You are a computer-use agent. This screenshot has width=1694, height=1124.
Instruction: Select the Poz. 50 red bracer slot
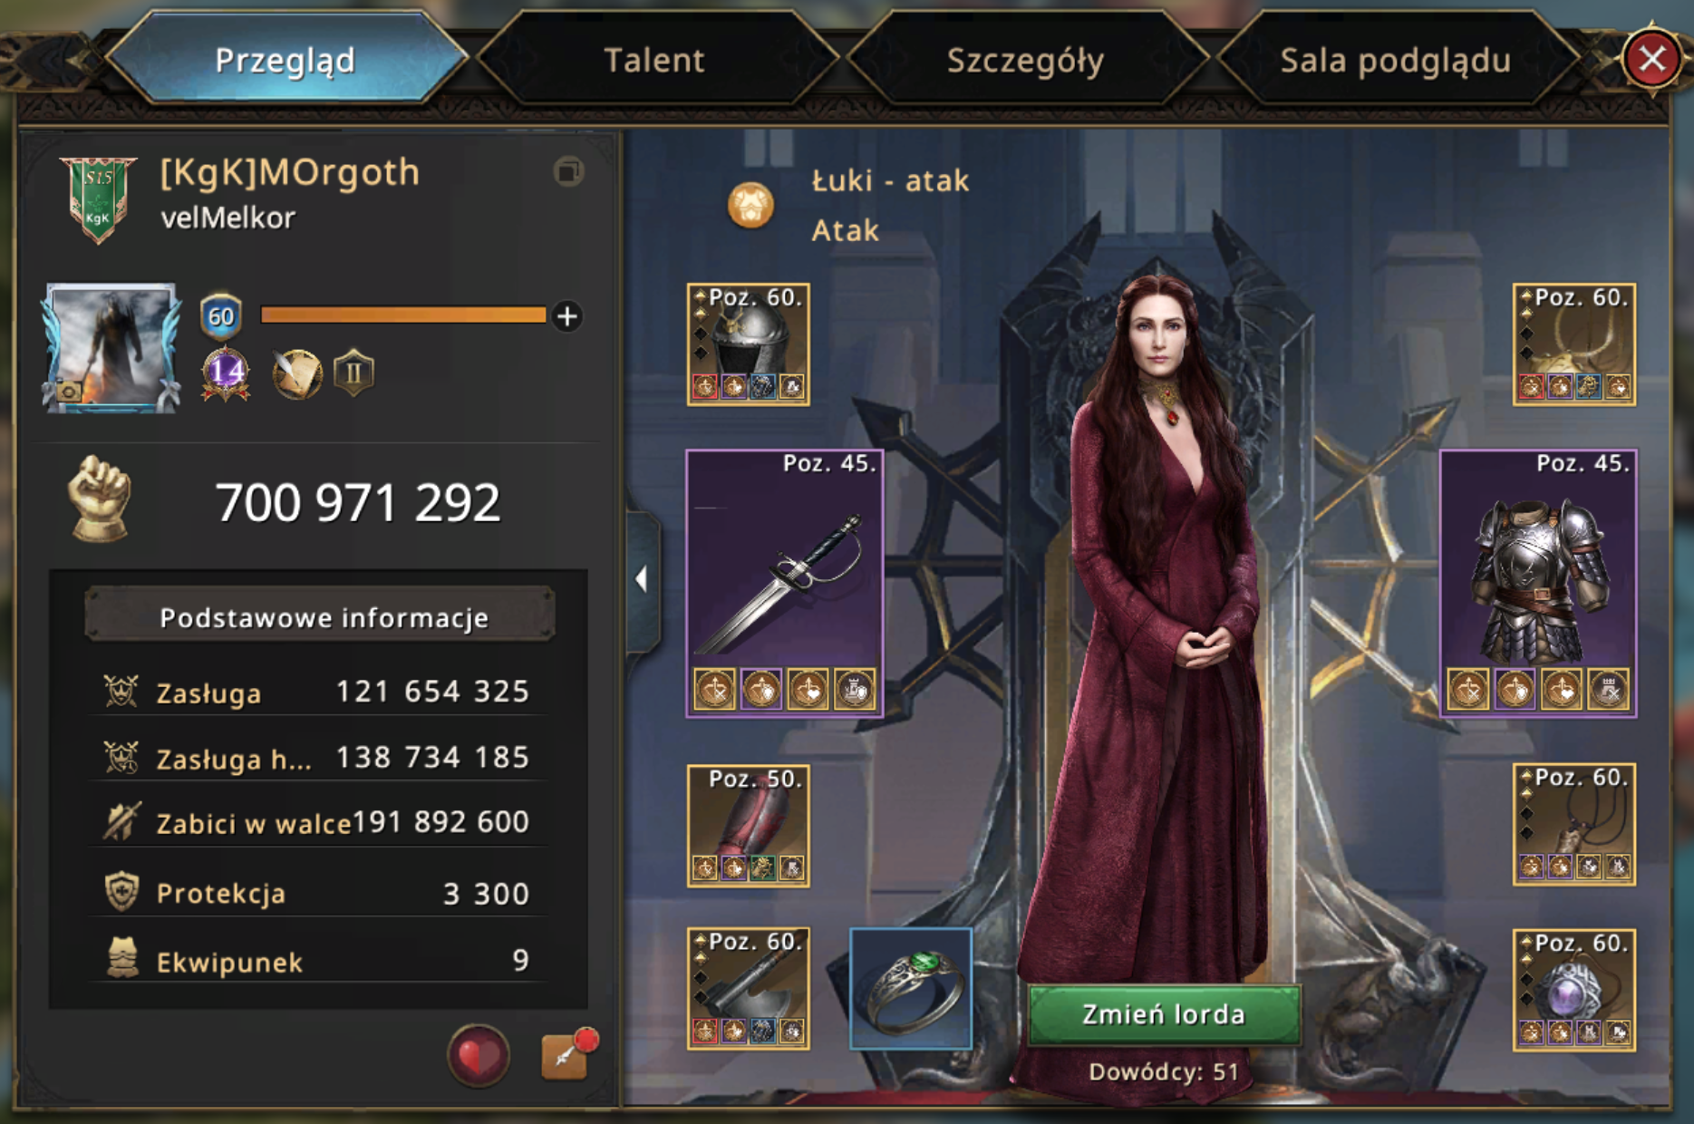(x=749, y=825)
